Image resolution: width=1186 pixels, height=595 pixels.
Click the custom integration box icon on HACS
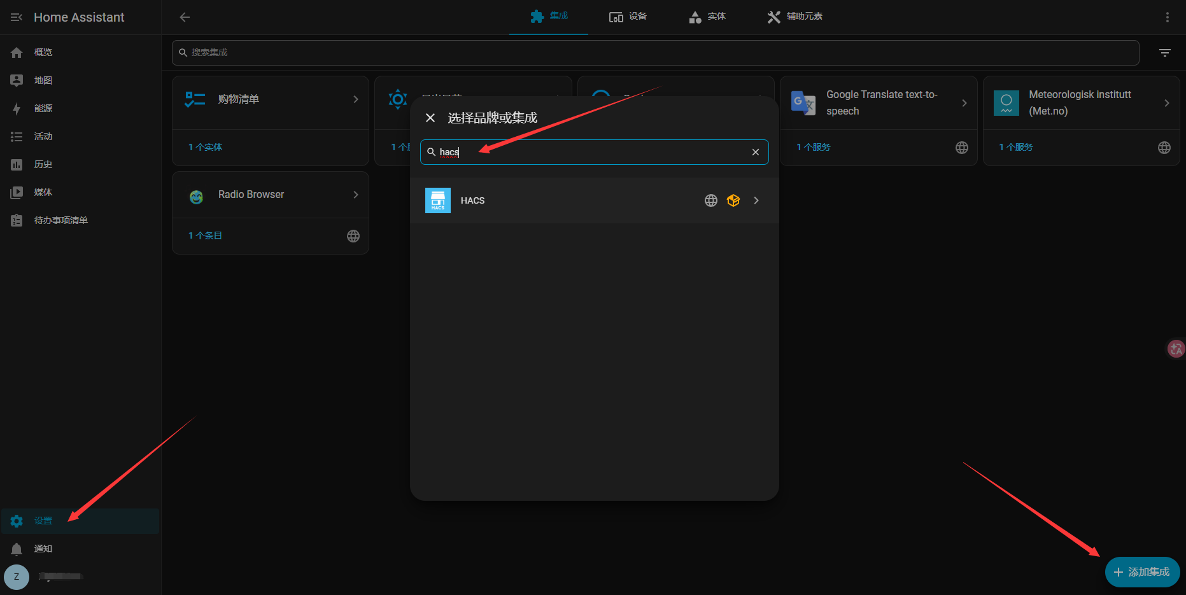(x=733, y=200)
